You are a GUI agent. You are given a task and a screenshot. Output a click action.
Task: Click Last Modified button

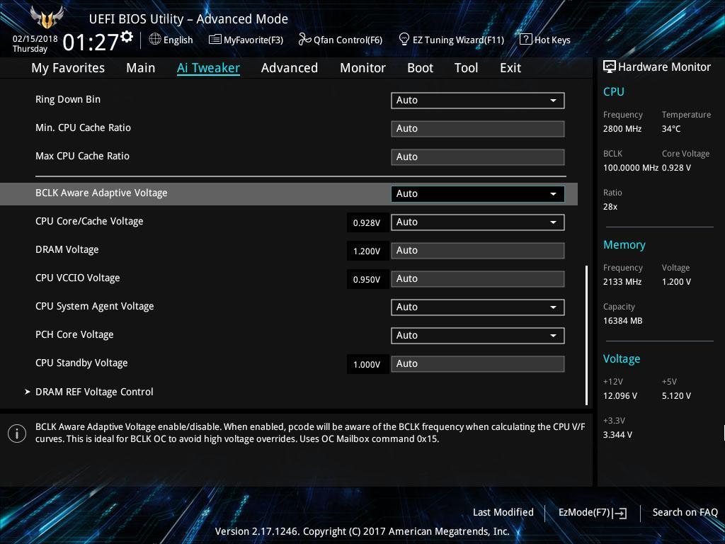503,512
